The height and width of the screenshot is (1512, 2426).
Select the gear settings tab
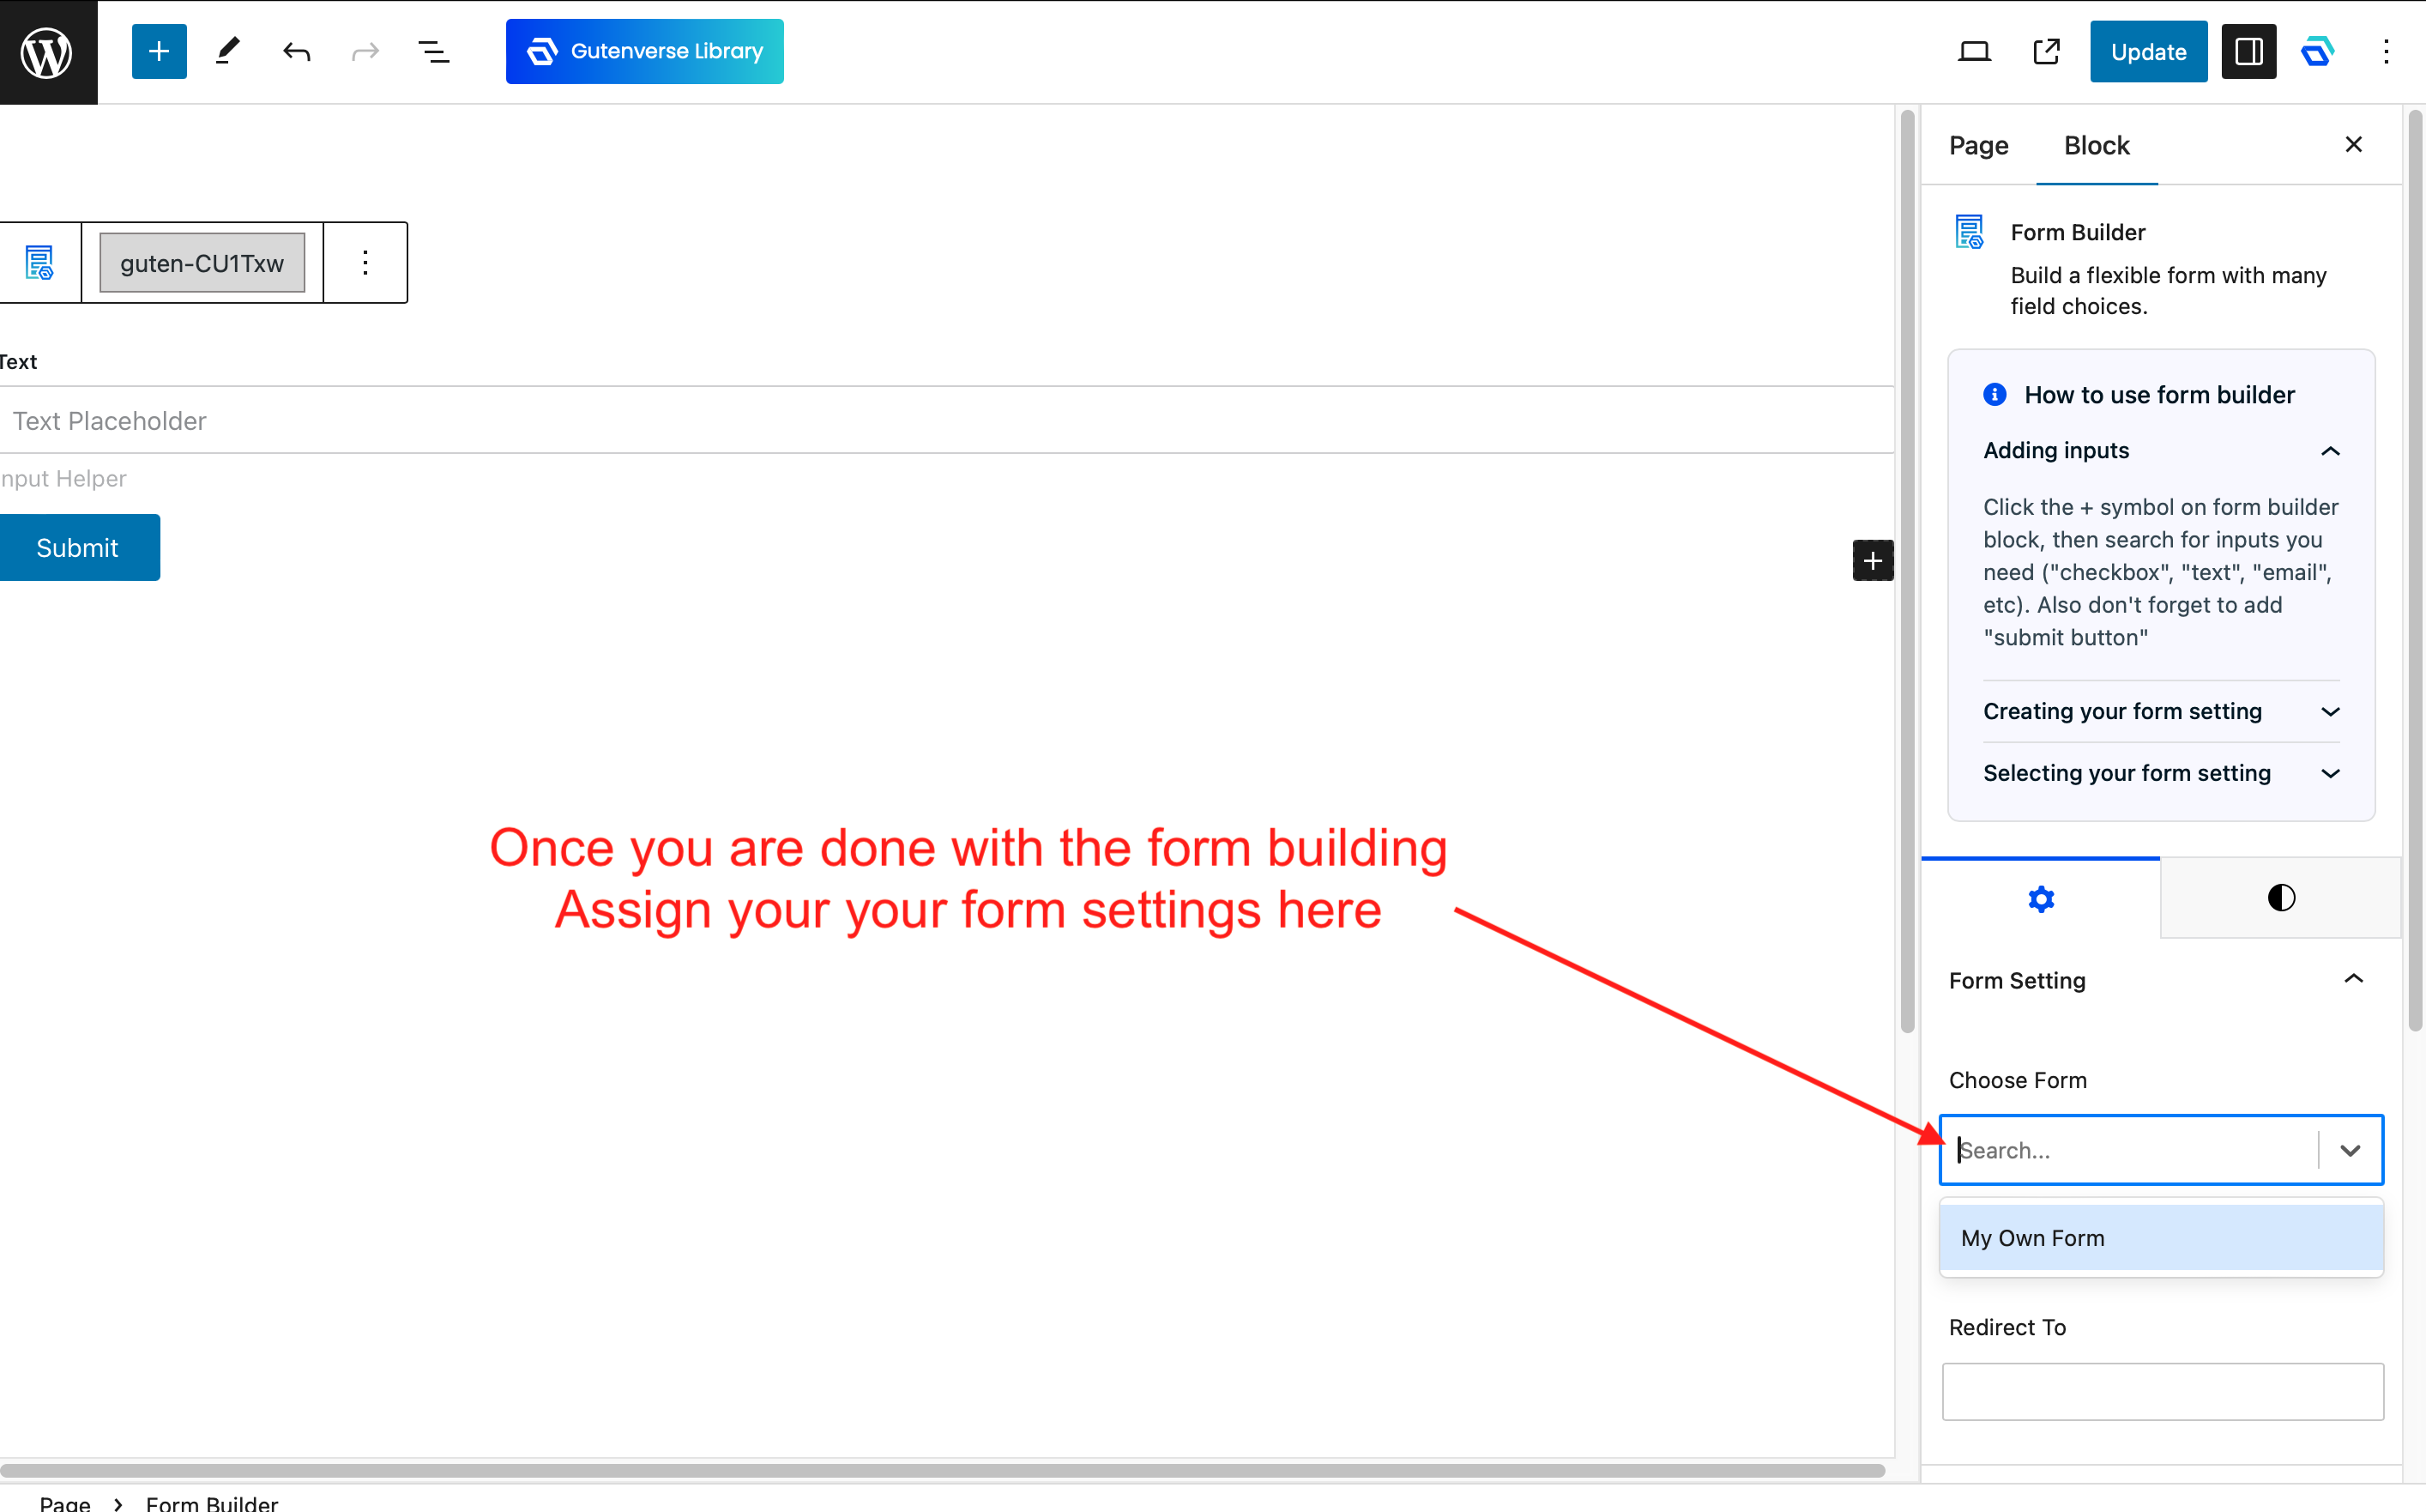(2040, 899)
